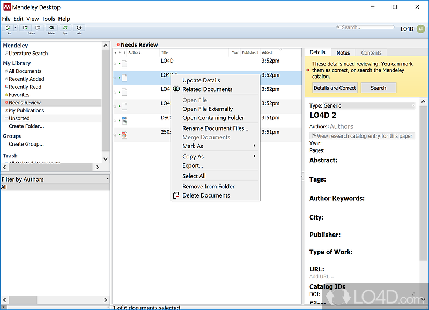Star the DSC document as favorite
Viewport: 429px width, 310px height.
click(x=115, y=119)
